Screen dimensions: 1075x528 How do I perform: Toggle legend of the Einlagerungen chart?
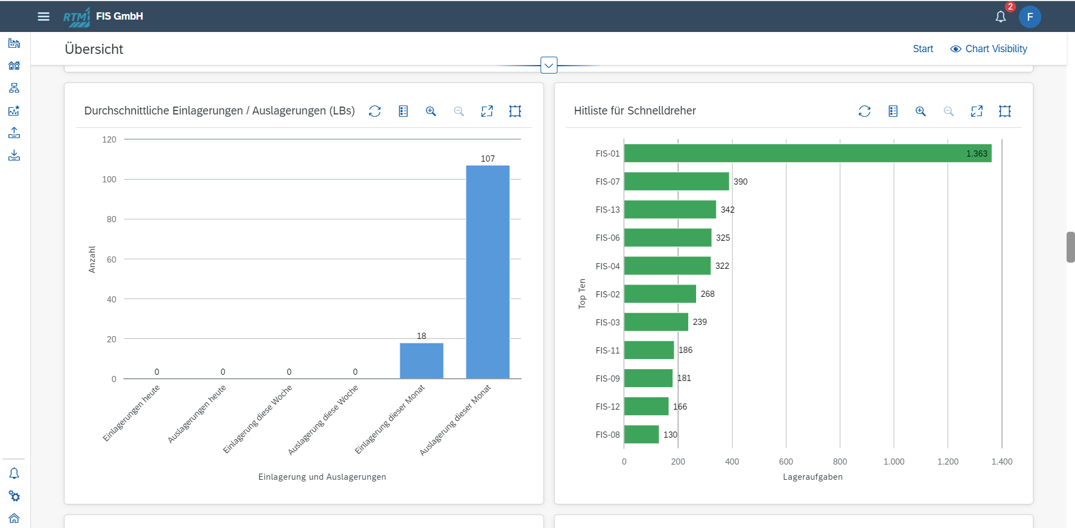click(x=403, y=111)
